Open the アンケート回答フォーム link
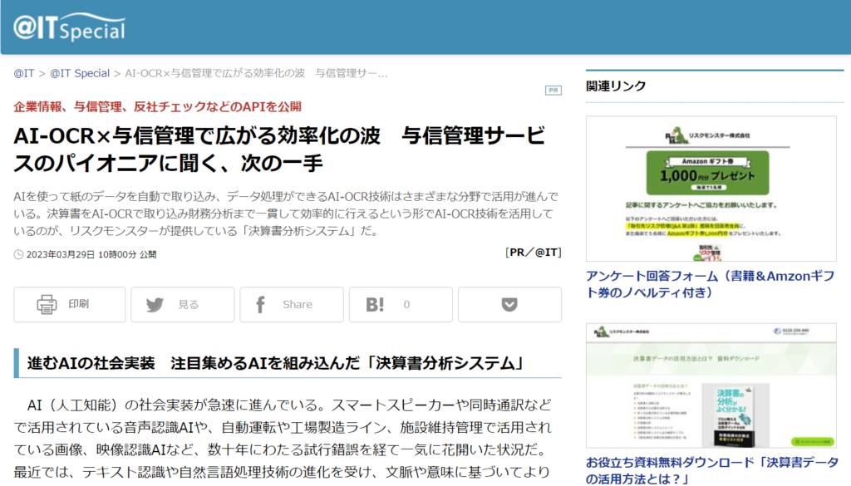This screenshot has width=851, height=486. click(x=711, y=284)
